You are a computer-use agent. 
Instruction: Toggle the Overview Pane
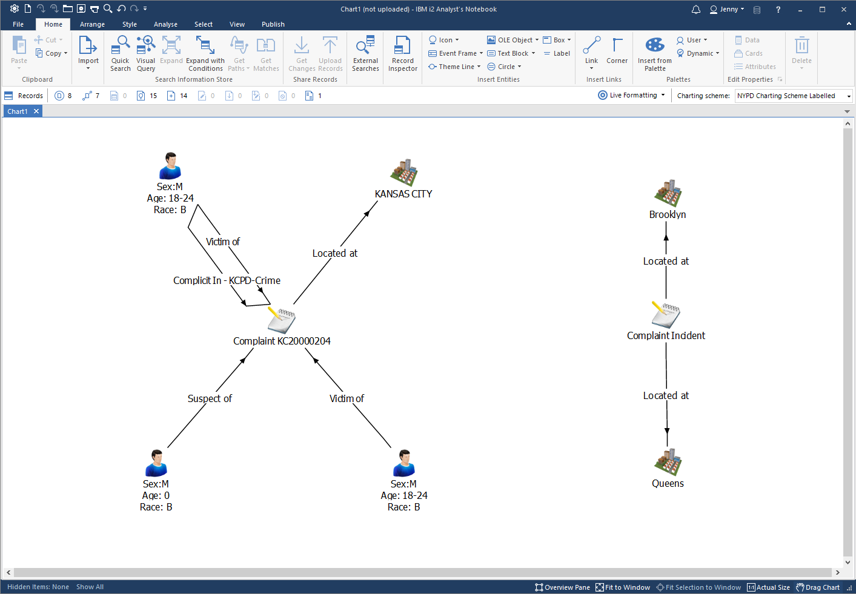click(x=562, y=587)
